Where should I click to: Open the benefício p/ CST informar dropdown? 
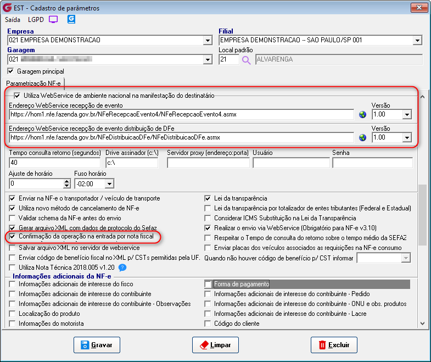click(406, 258)
